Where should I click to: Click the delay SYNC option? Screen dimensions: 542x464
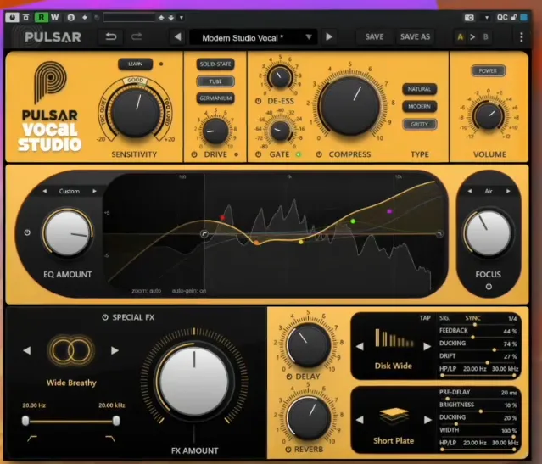(472, 318)
